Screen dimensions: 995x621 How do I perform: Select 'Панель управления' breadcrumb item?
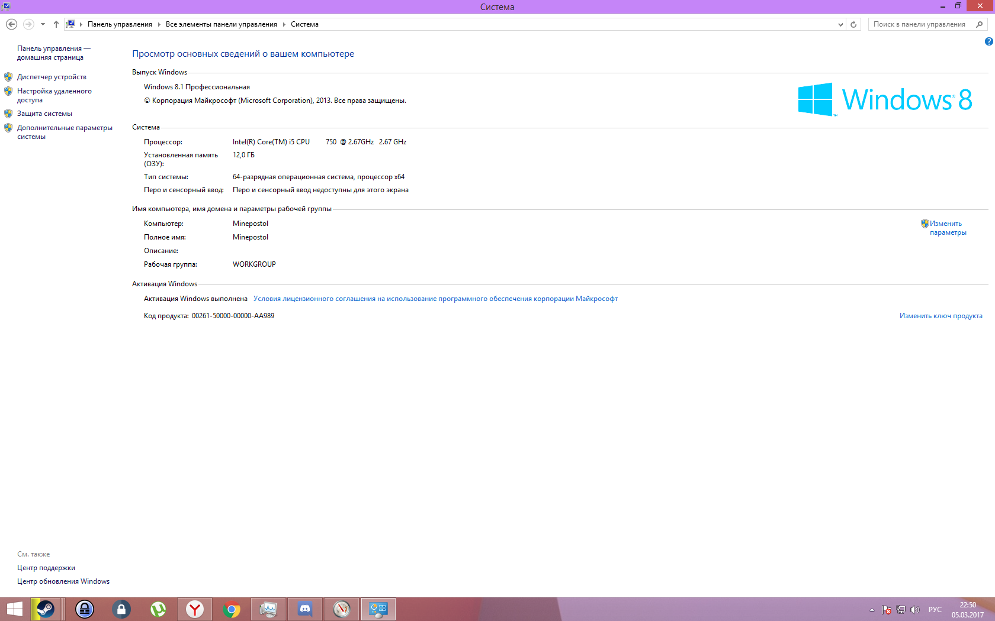120,24
